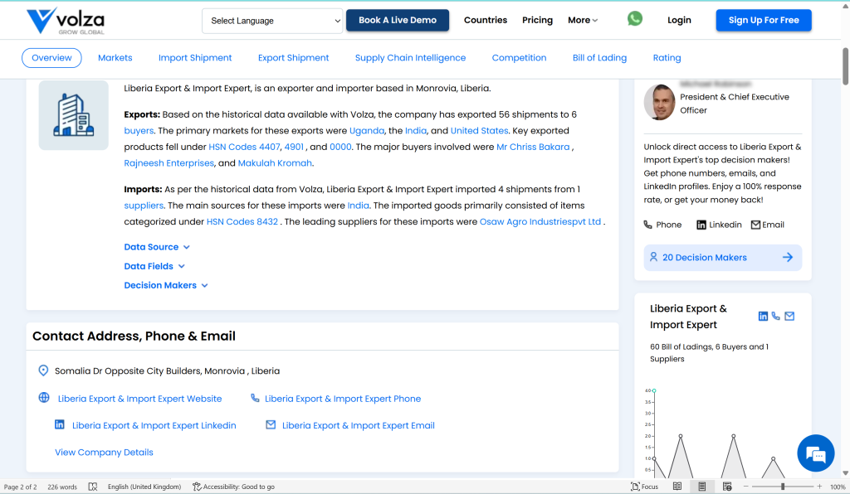This screenshot has width=850, height=494.
Task: Click the zoom slider in status bar
Action: (x=782, y=487)
